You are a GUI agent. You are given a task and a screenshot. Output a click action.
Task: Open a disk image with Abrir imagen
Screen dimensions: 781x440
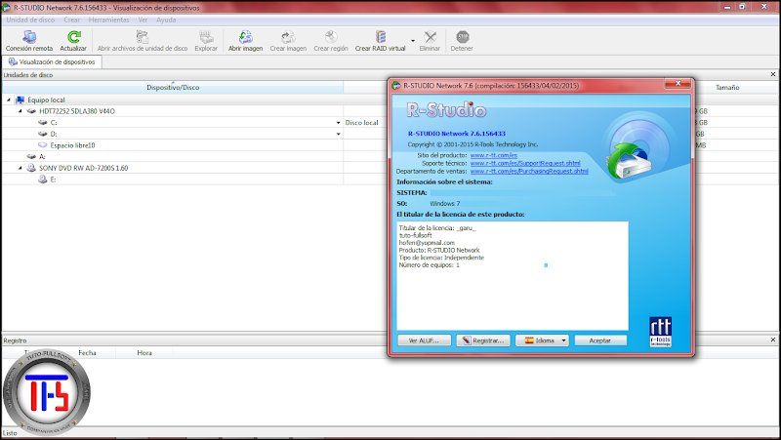[x=246, y=41]
